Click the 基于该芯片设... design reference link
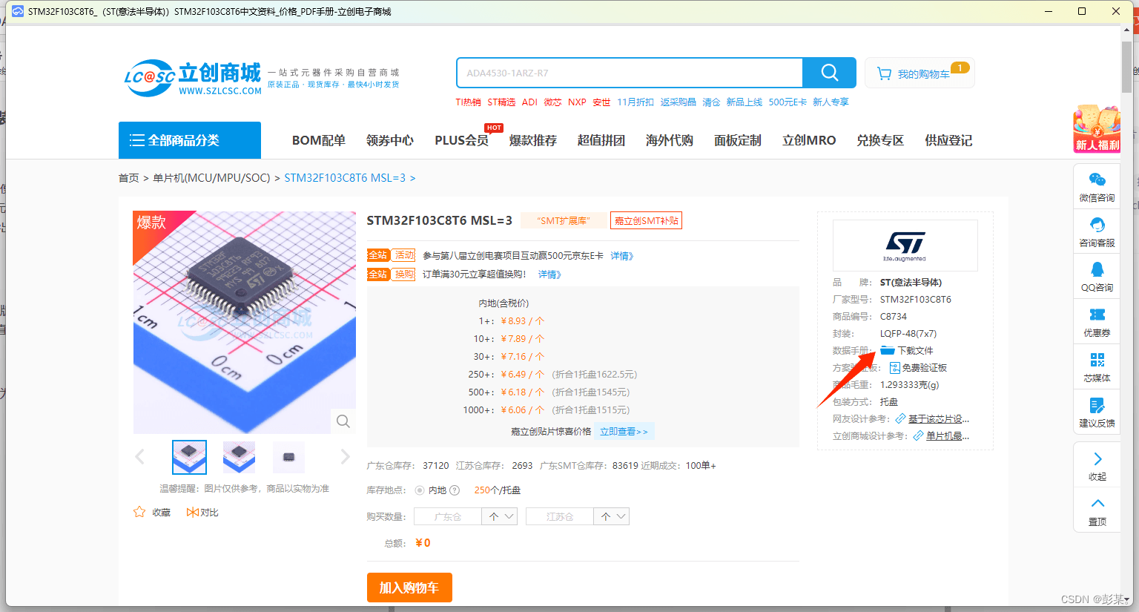 coord(938,419)
